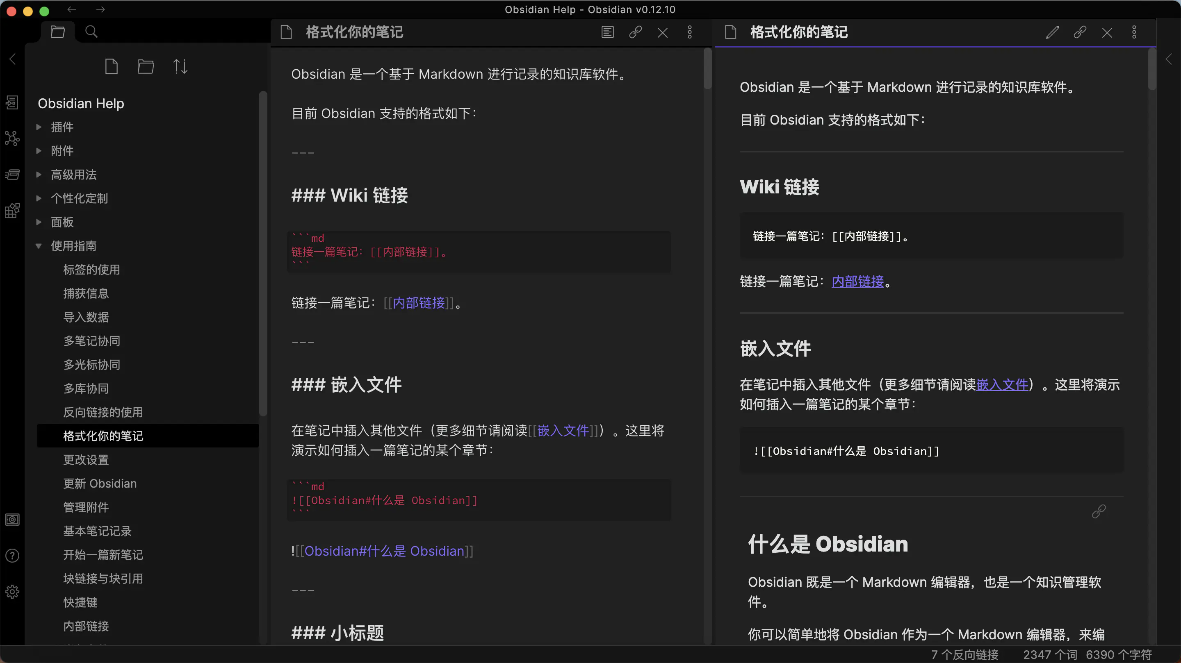Screen dimensions: 1181x663
Task: Open the settings gear icon
Action: coord(12,592)
